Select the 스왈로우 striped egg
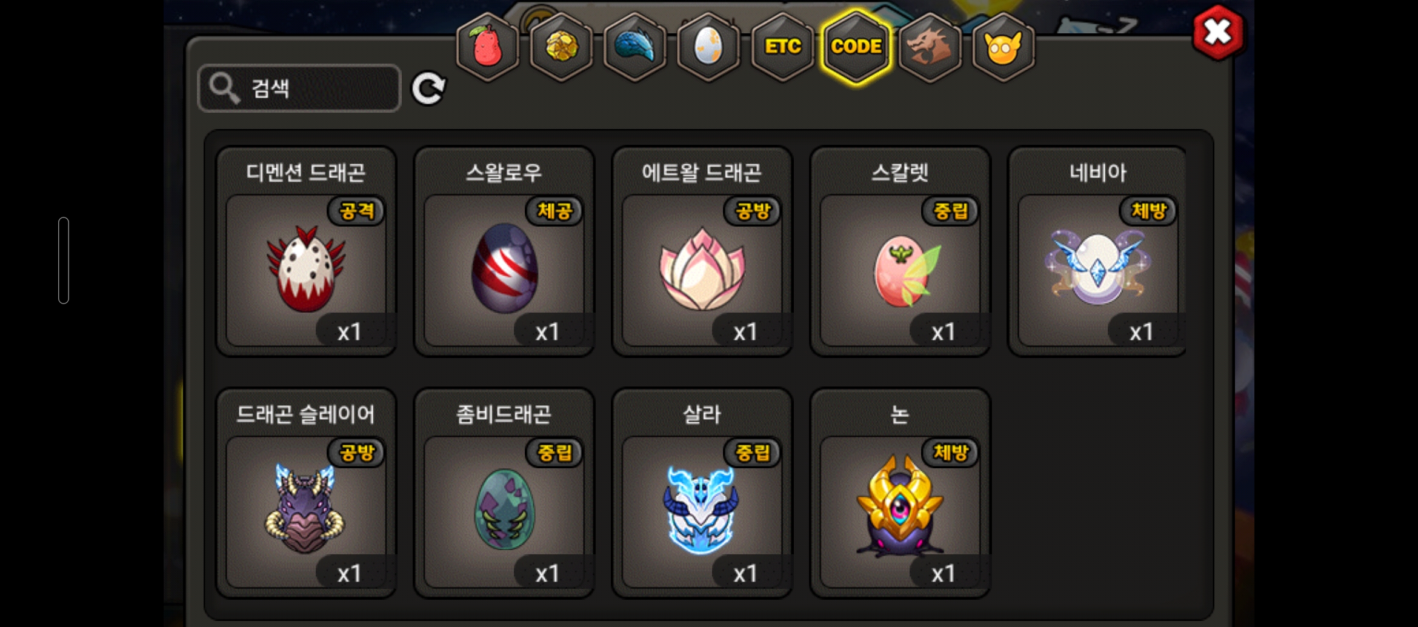1418x627 pixels. coord(504,251)
